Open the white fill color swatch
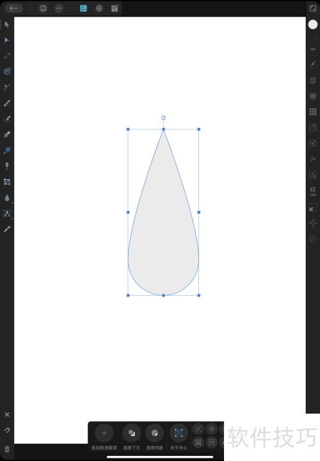 coord(313,25)
